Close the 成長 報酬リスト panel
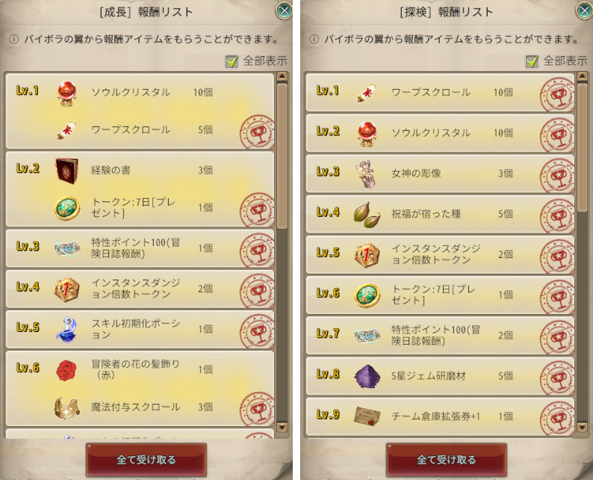Screen dimensions: 593x480 [284, 10]
